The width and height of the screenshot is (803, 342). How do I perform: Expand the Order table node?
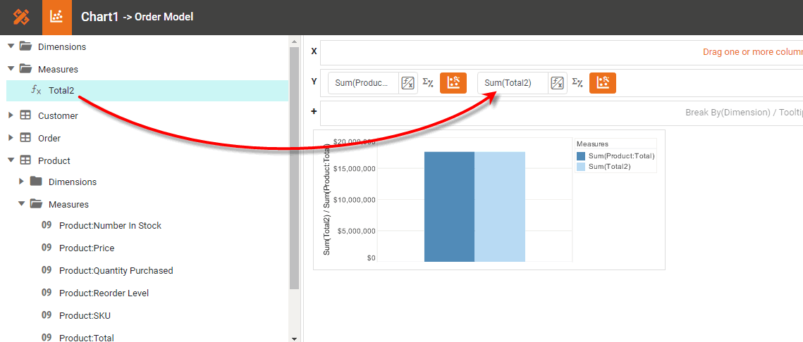pyautogui.click(x=11, y=138)
